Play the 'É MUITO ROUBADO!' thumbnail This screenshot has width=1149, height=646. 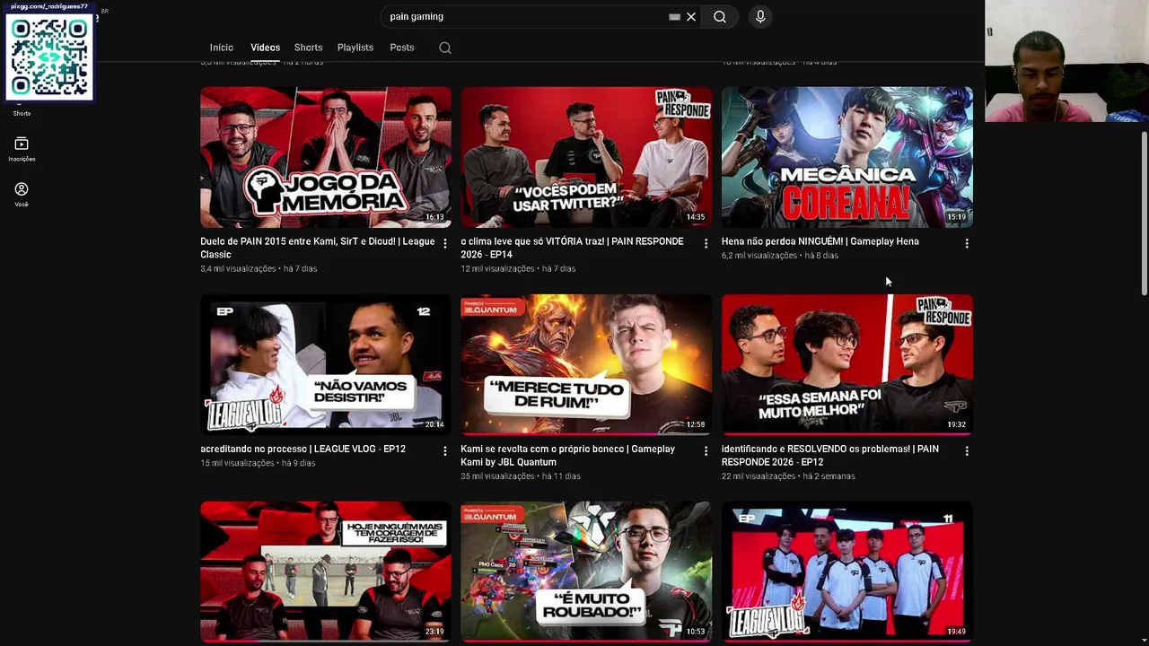586,572
